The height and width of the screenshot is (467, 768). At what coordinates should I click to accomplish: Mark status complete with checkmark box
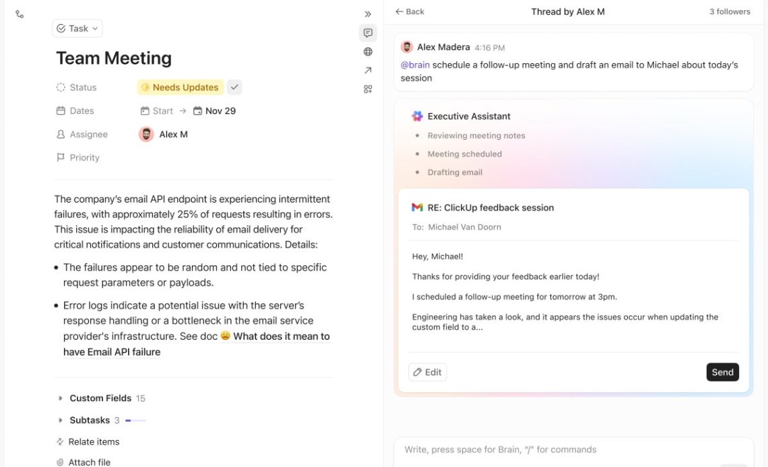point(234,87)
